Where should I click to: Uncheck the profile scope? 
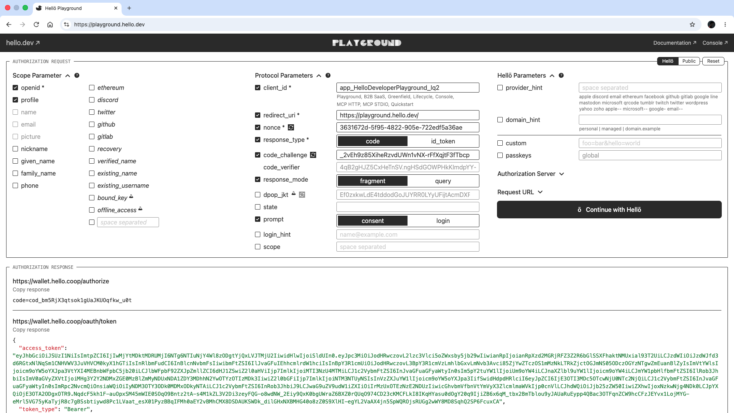pos(15,100)
